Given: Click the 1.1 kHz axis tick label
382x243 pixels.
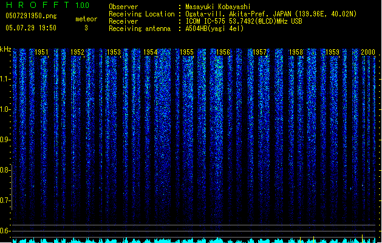Looking at the screenshot, I should (5, 79).
